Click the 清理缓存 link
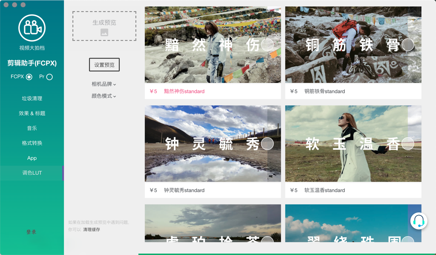 pos(92,229)
